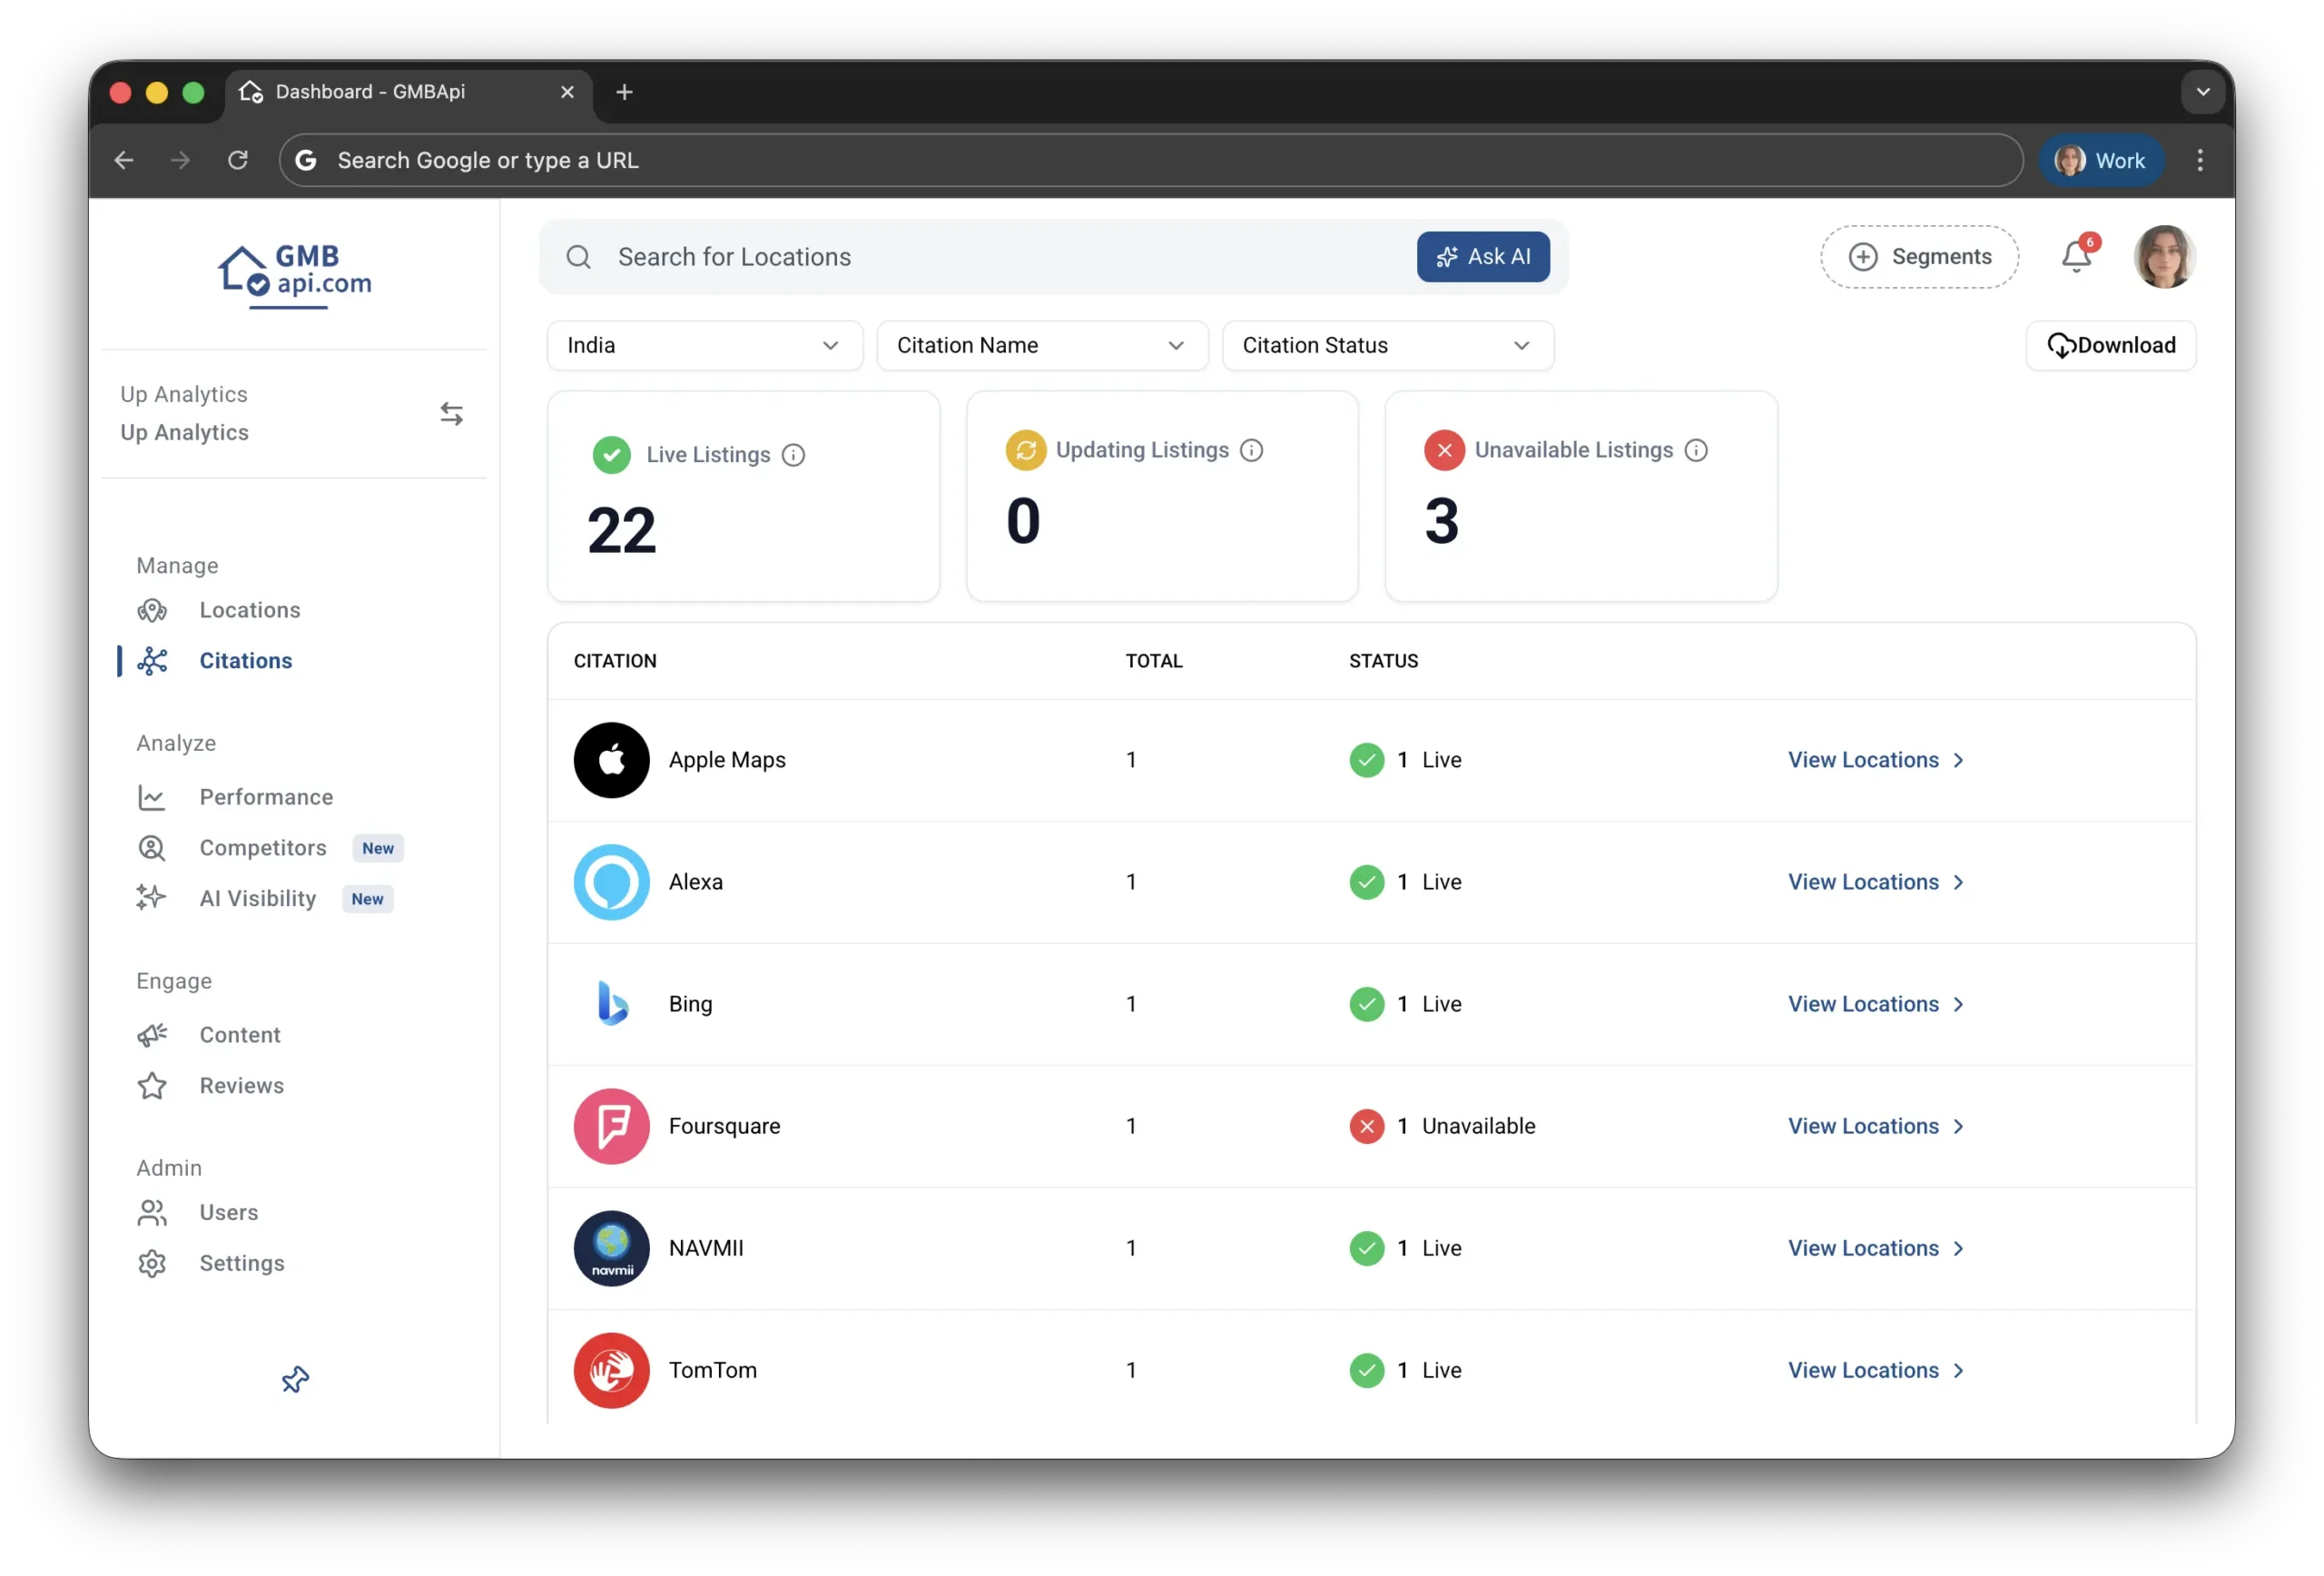Click the Unavailable Listings info icon

coord(1696,451)
